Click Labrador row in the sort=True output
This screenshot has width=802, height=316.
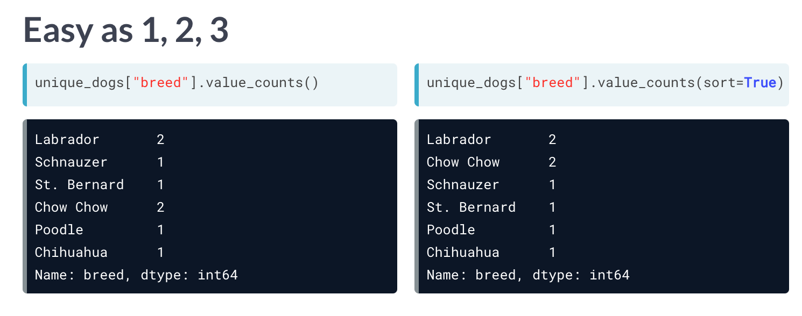[491, 140]
